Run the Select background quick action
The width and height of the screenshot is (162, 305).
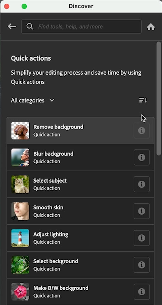click(x=81, y=265)
